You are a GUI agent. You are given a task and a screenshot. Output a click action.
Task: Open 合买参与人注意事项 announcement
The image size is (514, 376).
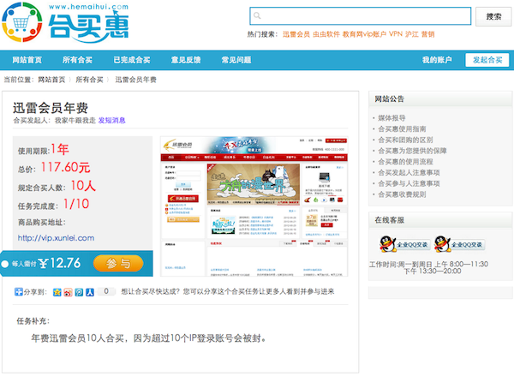coord(409,183)
